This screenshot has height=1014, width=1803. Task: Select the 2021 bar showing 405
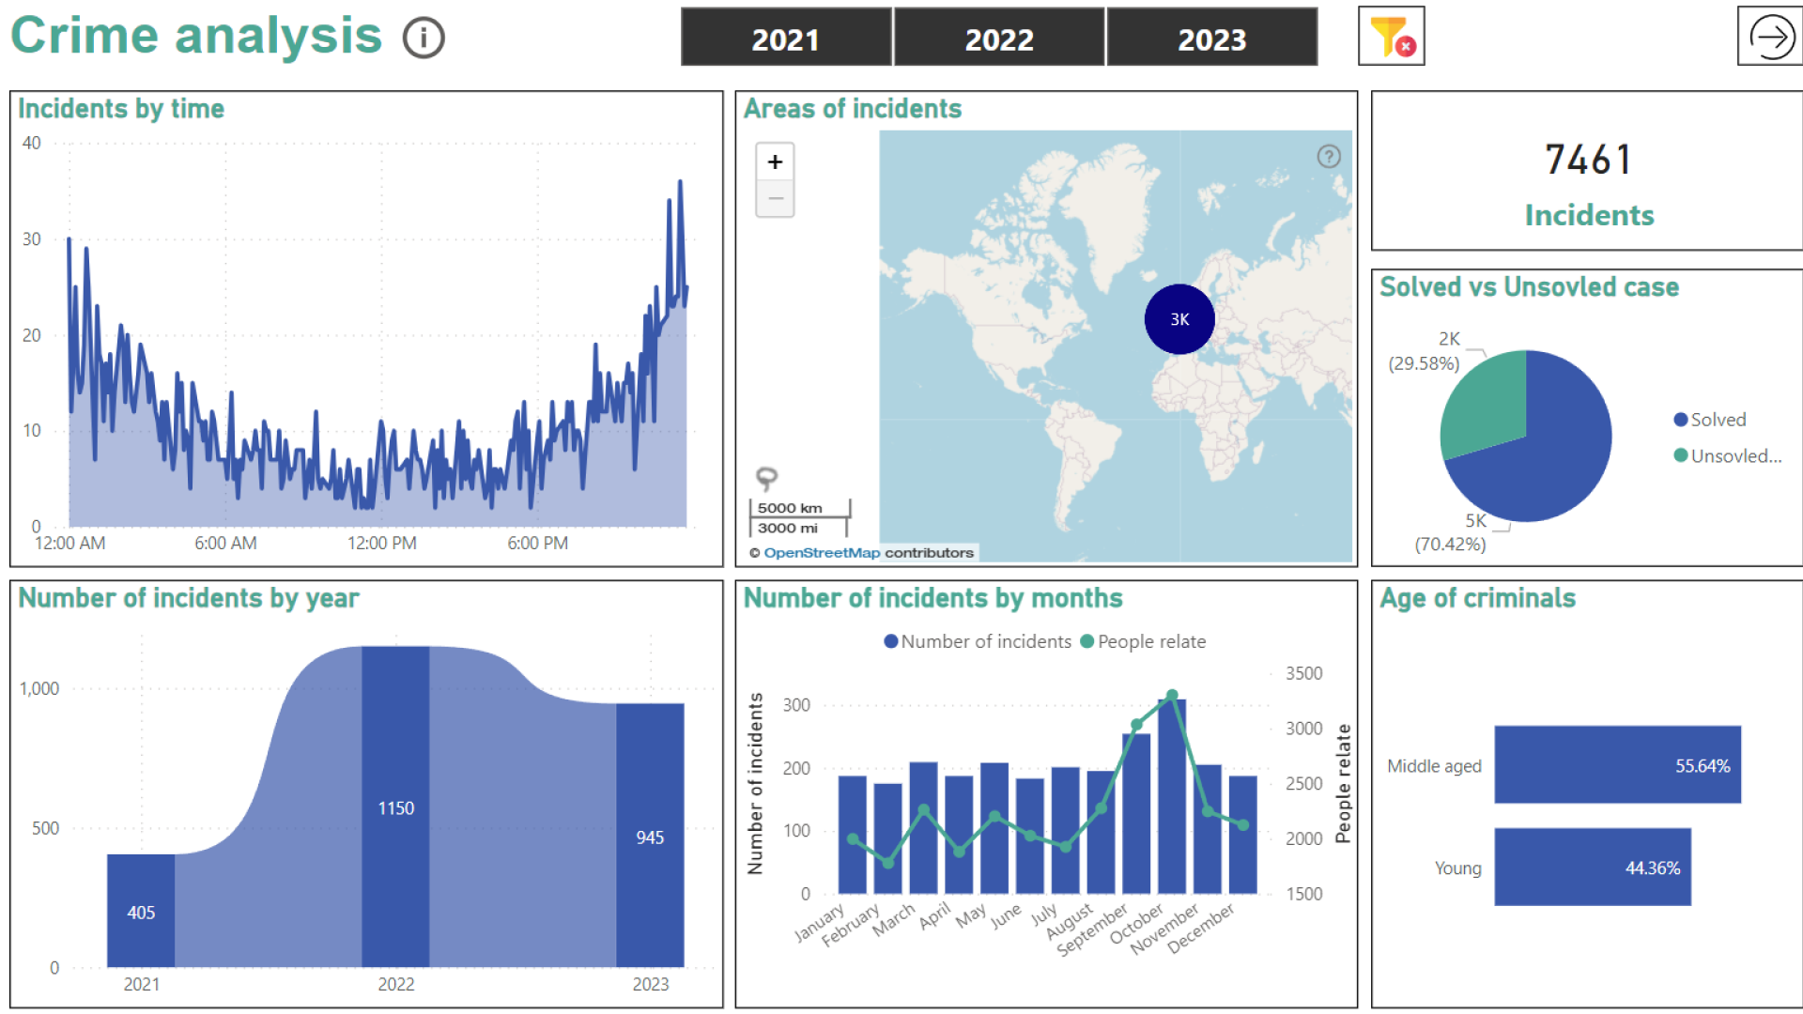coord(141,911)
